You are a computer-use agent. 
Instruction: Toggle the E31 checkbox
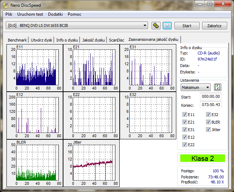point(185,129)
